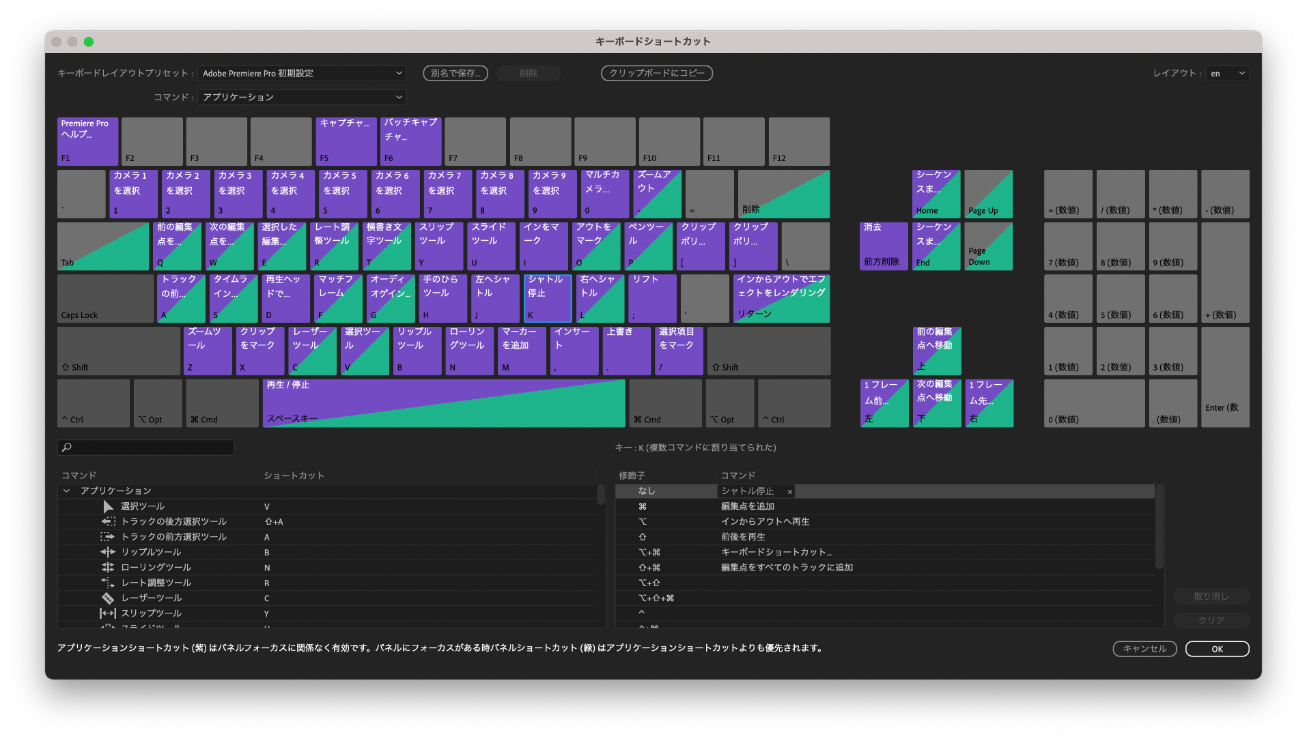
Task: Open the コマンド dropdown set to アプリケーション
Action: tap(302, 97)
